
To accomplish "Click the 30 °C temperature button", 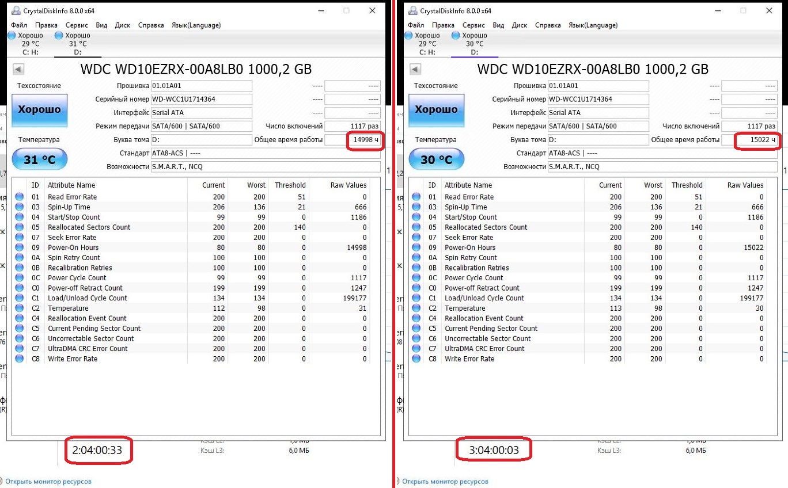I will [437, 159].
